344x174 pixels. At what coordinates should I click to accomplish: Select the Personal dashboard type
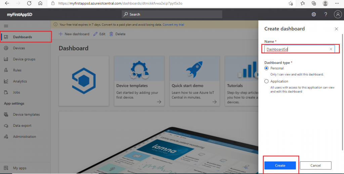coord(266,68)
